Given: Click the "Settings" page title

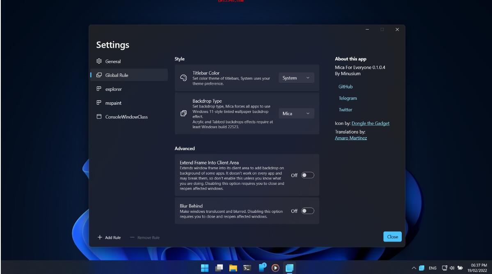Looking at the screenshot, I should (x=113, y=45).
